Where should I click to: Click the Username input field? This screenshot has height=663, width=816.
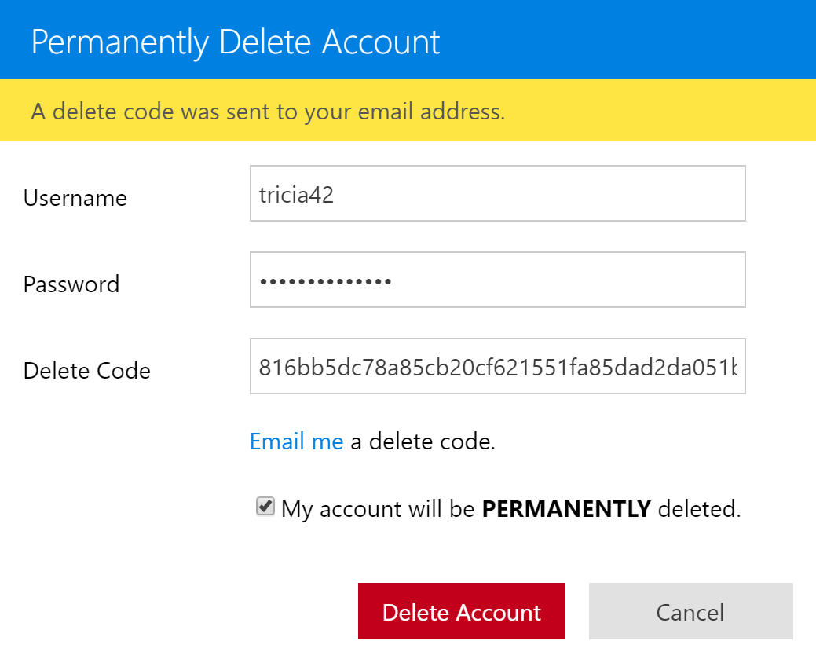pos(497,193)
